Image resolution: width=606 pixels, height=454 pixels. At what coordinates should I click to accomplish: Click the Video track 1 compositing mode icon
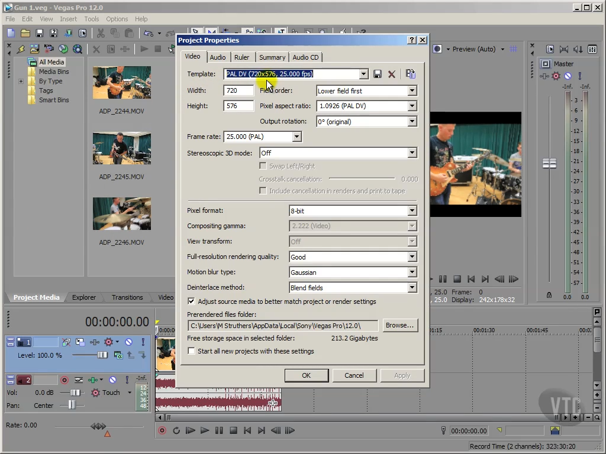tap(118, 355)
